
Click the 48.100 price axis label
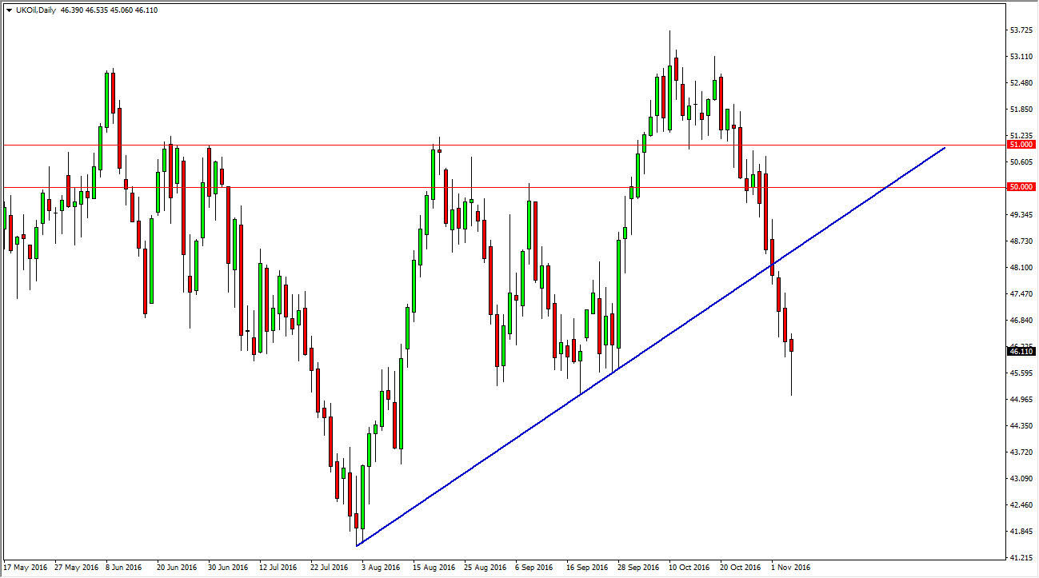tap(1023, 268)
